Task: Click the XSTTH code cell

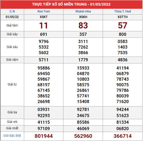Action: pos(123,17)
